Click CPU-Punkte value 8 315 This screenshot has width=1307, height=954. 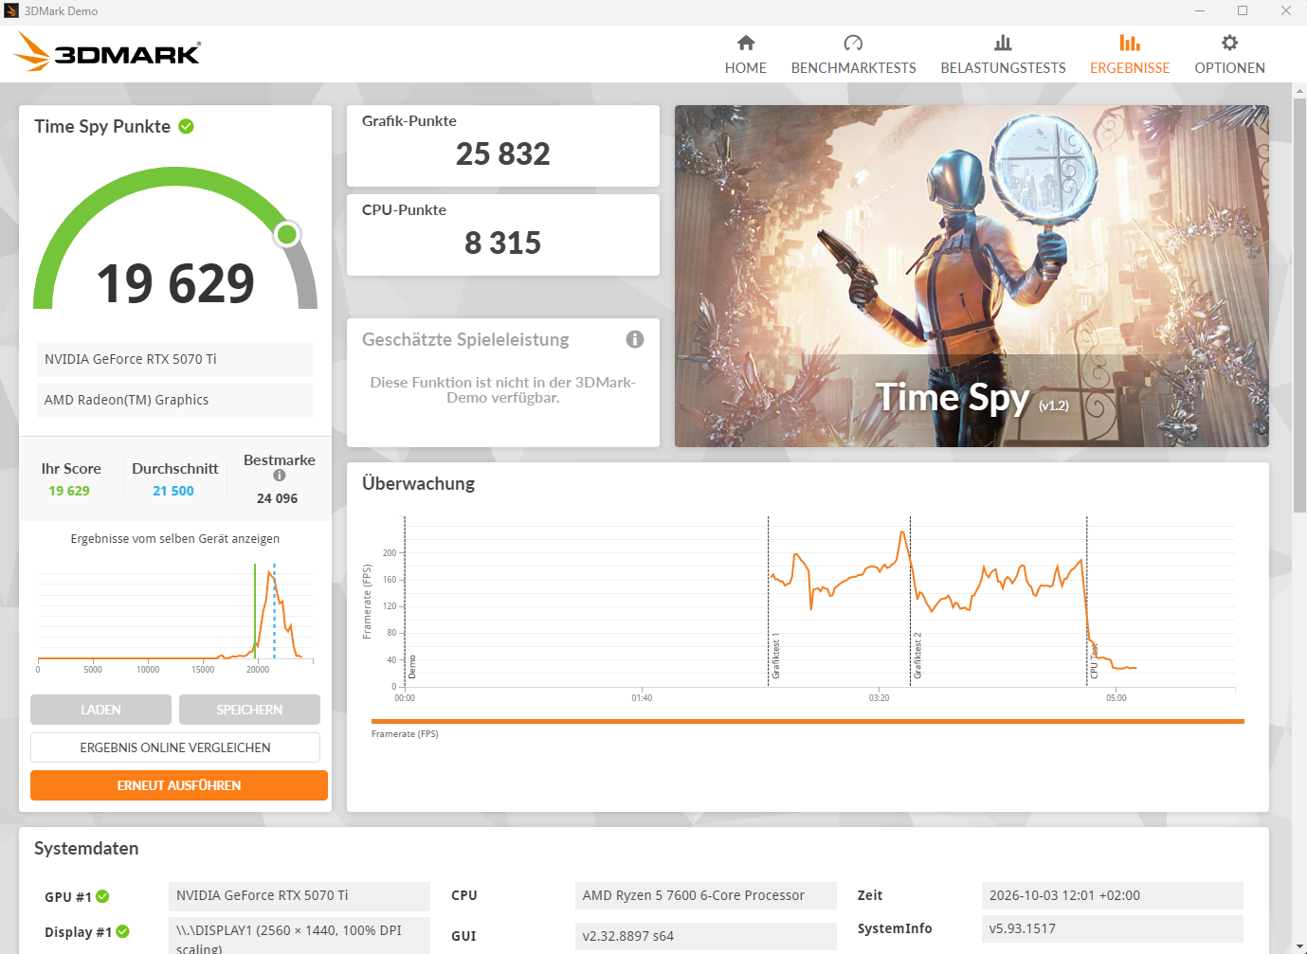click(503, 243)
